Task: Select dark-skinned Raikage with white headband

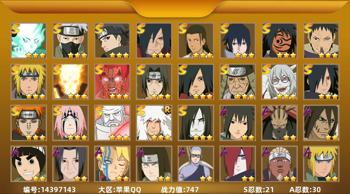Action: 279,164
